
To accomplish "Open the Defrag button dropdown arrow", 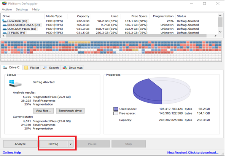I will tap(71, 144).
